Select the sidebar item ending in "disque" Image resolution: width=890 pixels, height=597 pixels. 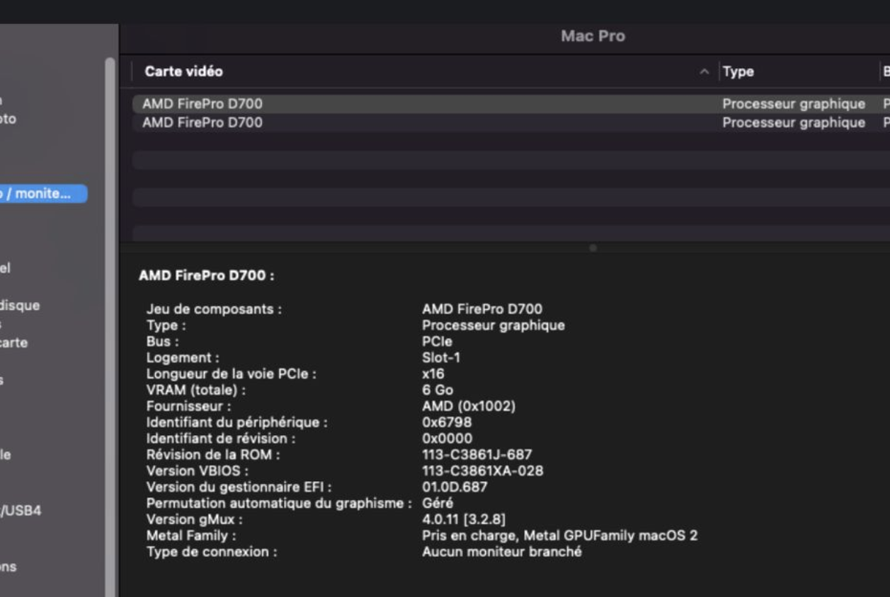click(x=20, y=306)
